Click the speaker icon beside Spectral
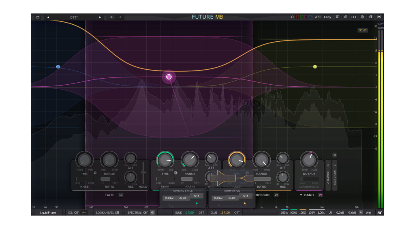Image resolution: width=415 pixels, height=229 pixels. [x=152, y=212]
